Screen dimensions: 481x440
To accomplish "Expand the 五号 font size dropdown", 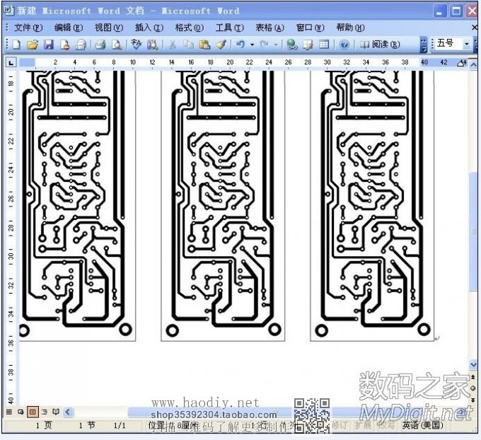I will point(467,44).
